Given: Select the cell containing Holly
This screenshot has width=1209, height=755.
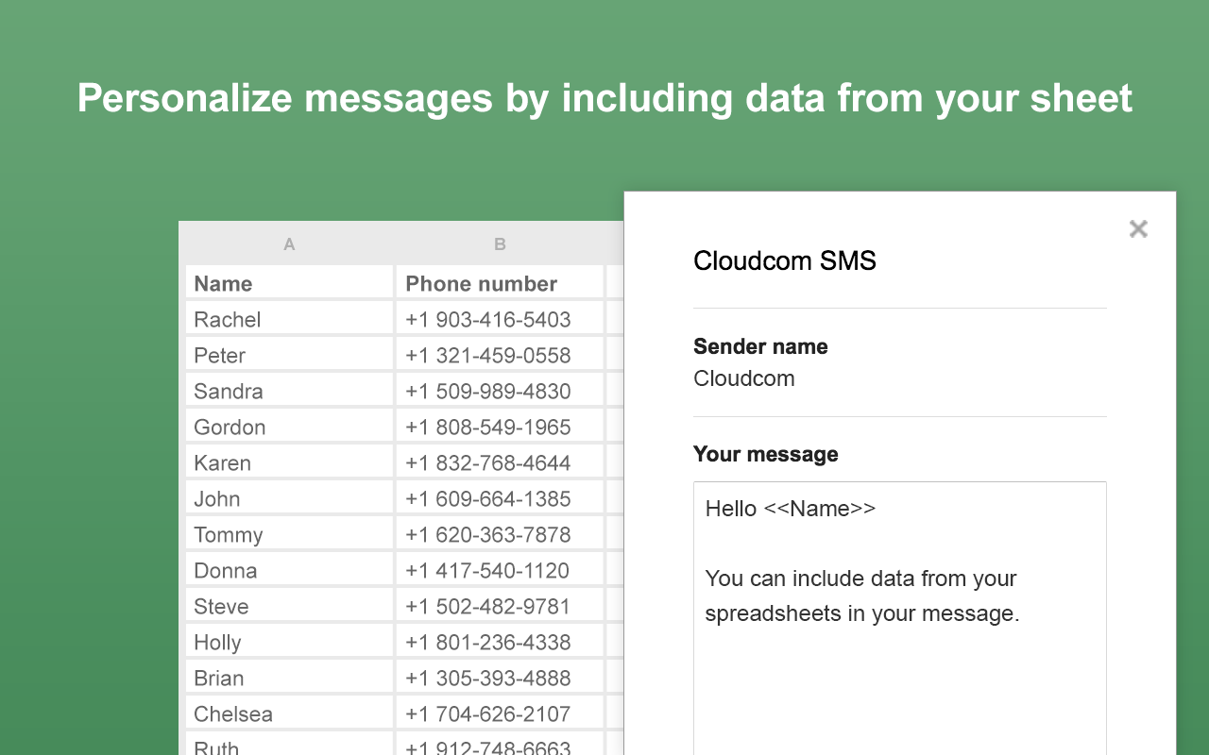Looking at the screenshot, I should [289, 642].
